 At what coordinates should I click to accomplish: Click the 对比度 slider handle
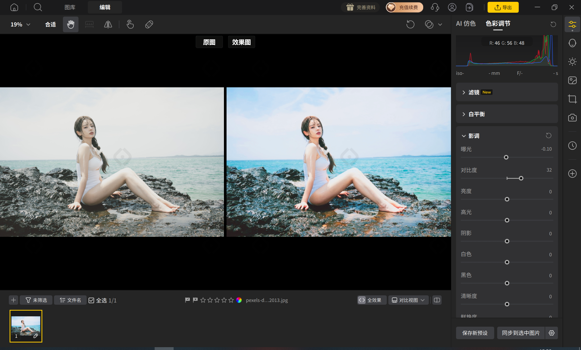[x=521, y=178]
